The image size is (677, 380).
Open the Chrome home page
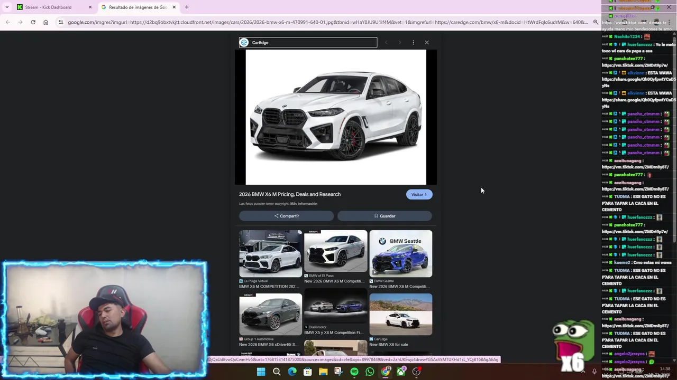(45, 22)
